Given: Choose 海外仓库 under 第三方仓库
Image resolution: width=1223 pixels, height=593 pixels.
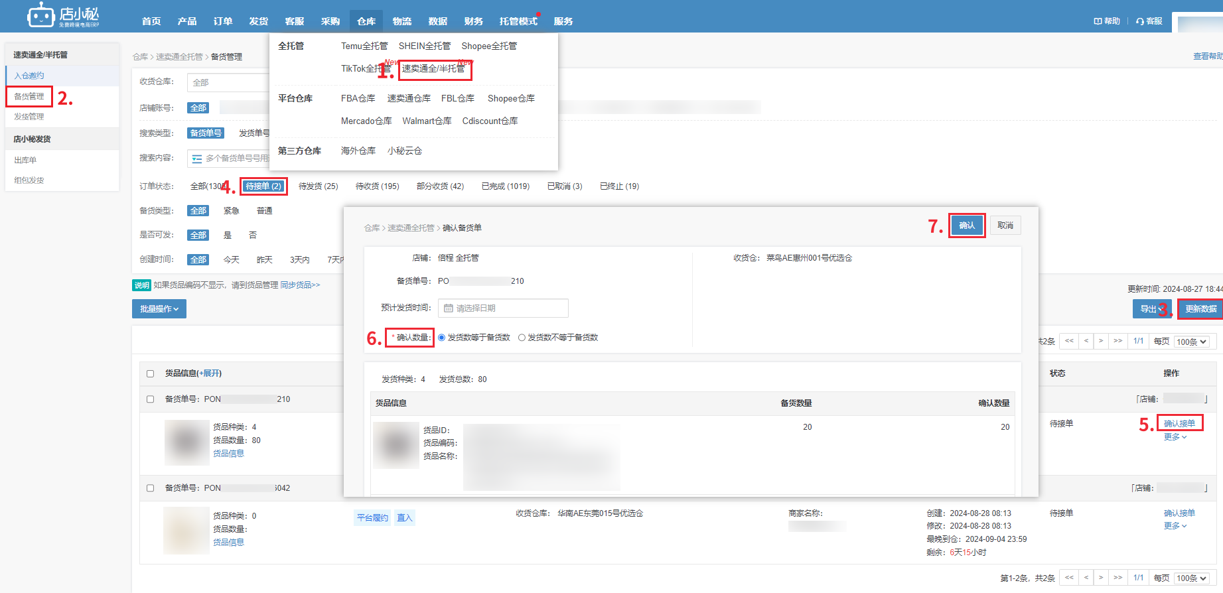Looking at the screenshot, I should [x=358, y=151].
